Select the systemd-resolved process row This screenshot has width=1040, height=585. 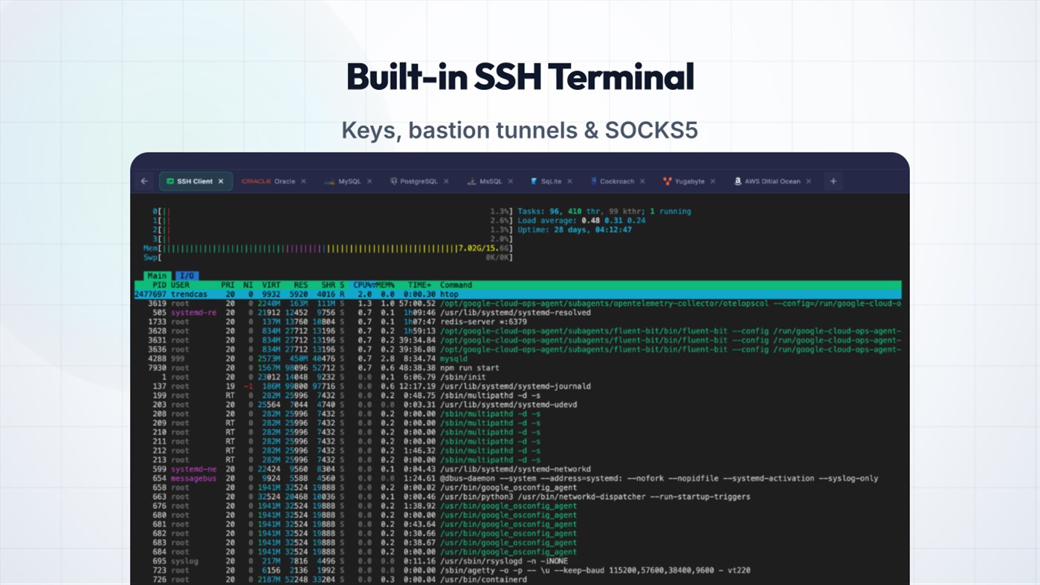coord(517,312)
